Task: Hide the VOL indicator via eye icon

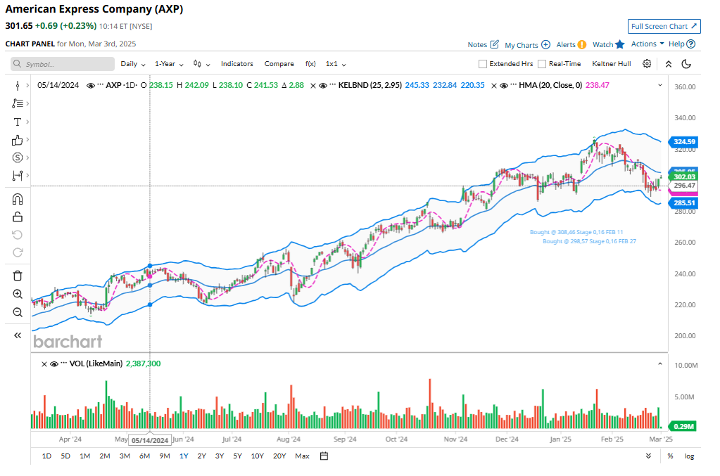Action: pyautogui.click(x=53, y=364)
